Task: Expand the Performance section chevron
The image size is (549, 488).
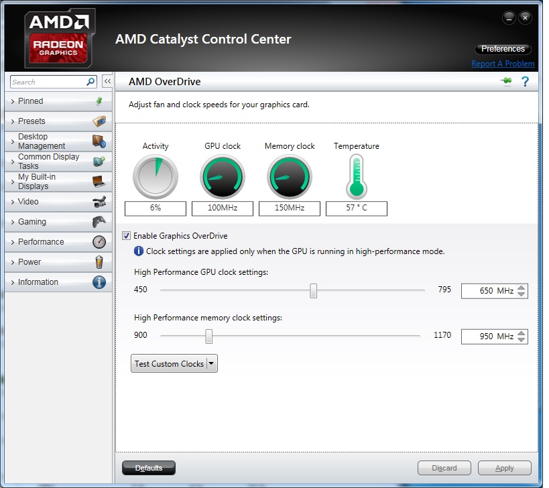Action: tap(13, 242)
